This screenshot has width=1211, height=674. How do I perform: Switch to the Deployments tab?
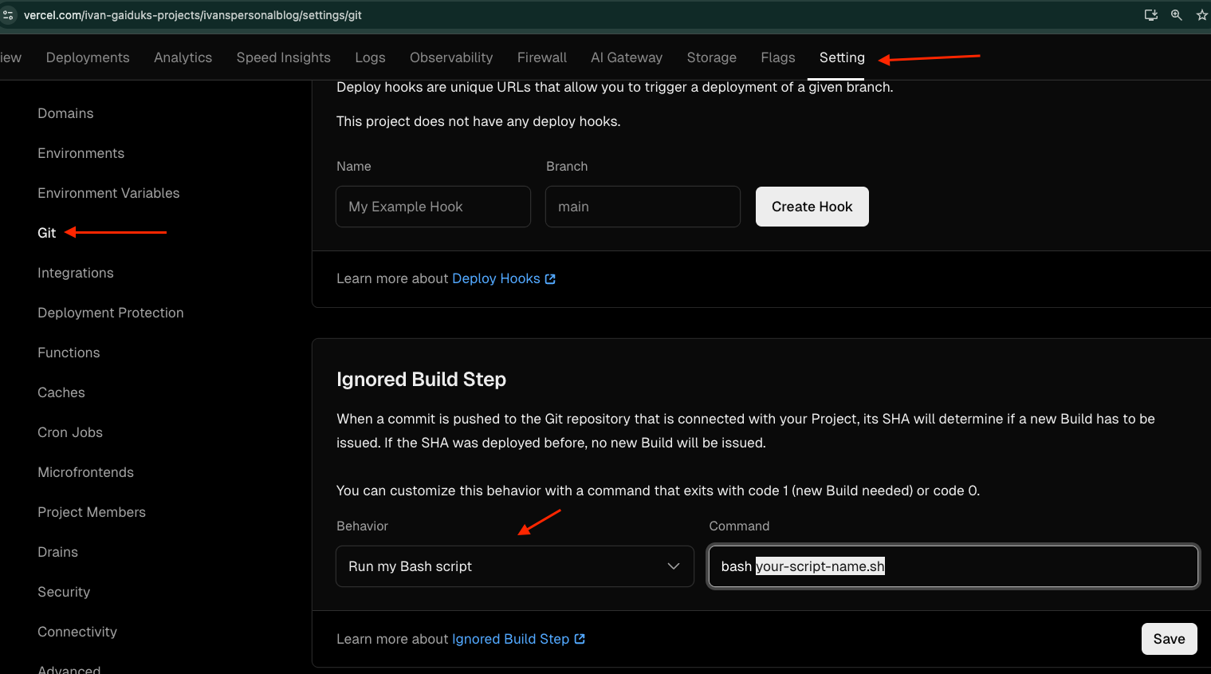[x=88, y=57]
